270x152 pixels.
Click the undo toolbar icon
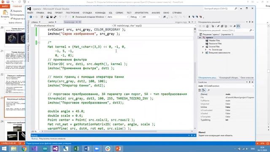coord(60,17)
